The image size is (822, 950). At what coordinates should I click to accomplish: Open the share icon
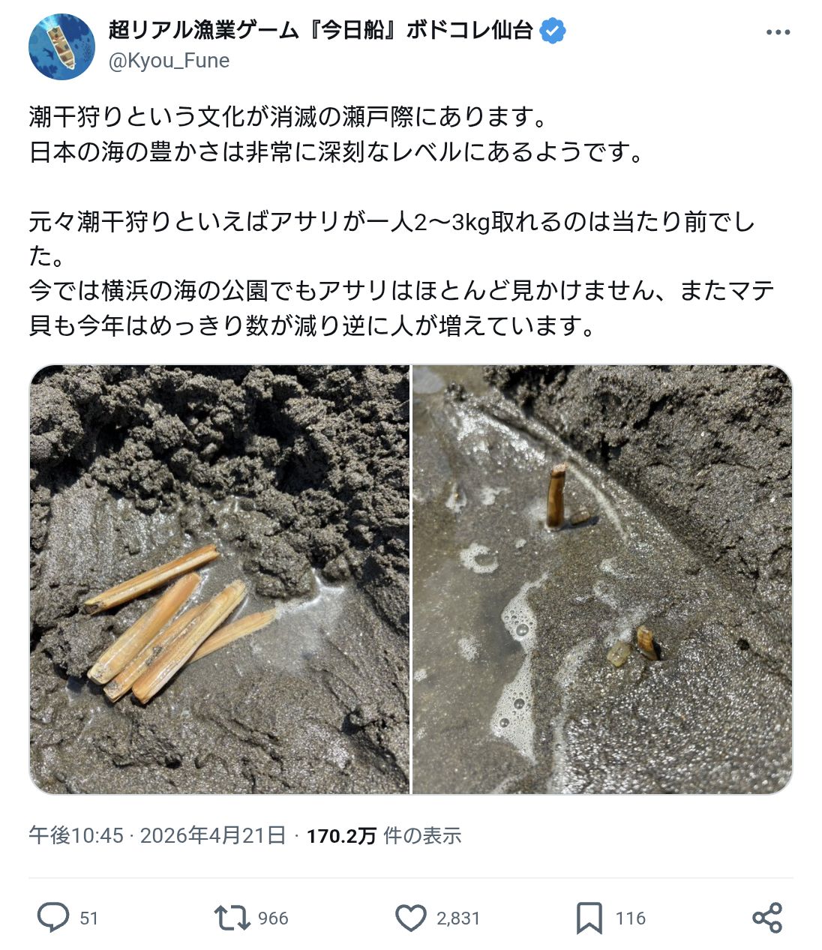point(766,918)
